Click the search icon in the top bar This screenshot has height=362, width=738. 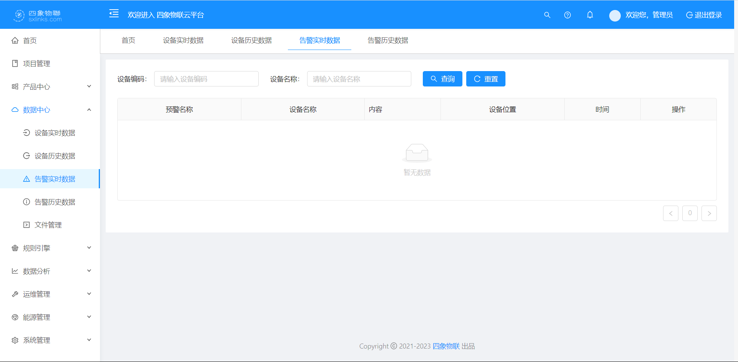(x=547, y=15)
